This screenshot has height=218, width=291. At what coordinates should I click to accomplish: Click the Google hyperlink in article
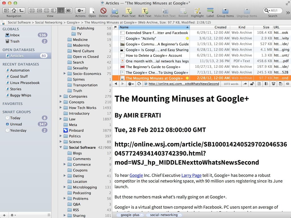(x=136, y=175)
